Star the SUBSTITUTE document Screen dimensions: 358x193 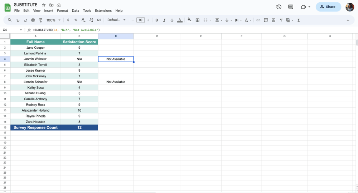pos(44,5)
